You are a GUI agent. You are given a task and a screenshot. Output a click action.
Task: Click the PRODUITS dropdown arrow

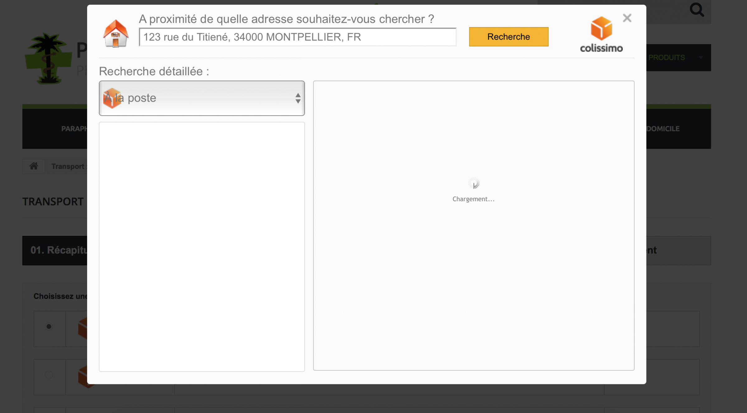tap(701, 58)
